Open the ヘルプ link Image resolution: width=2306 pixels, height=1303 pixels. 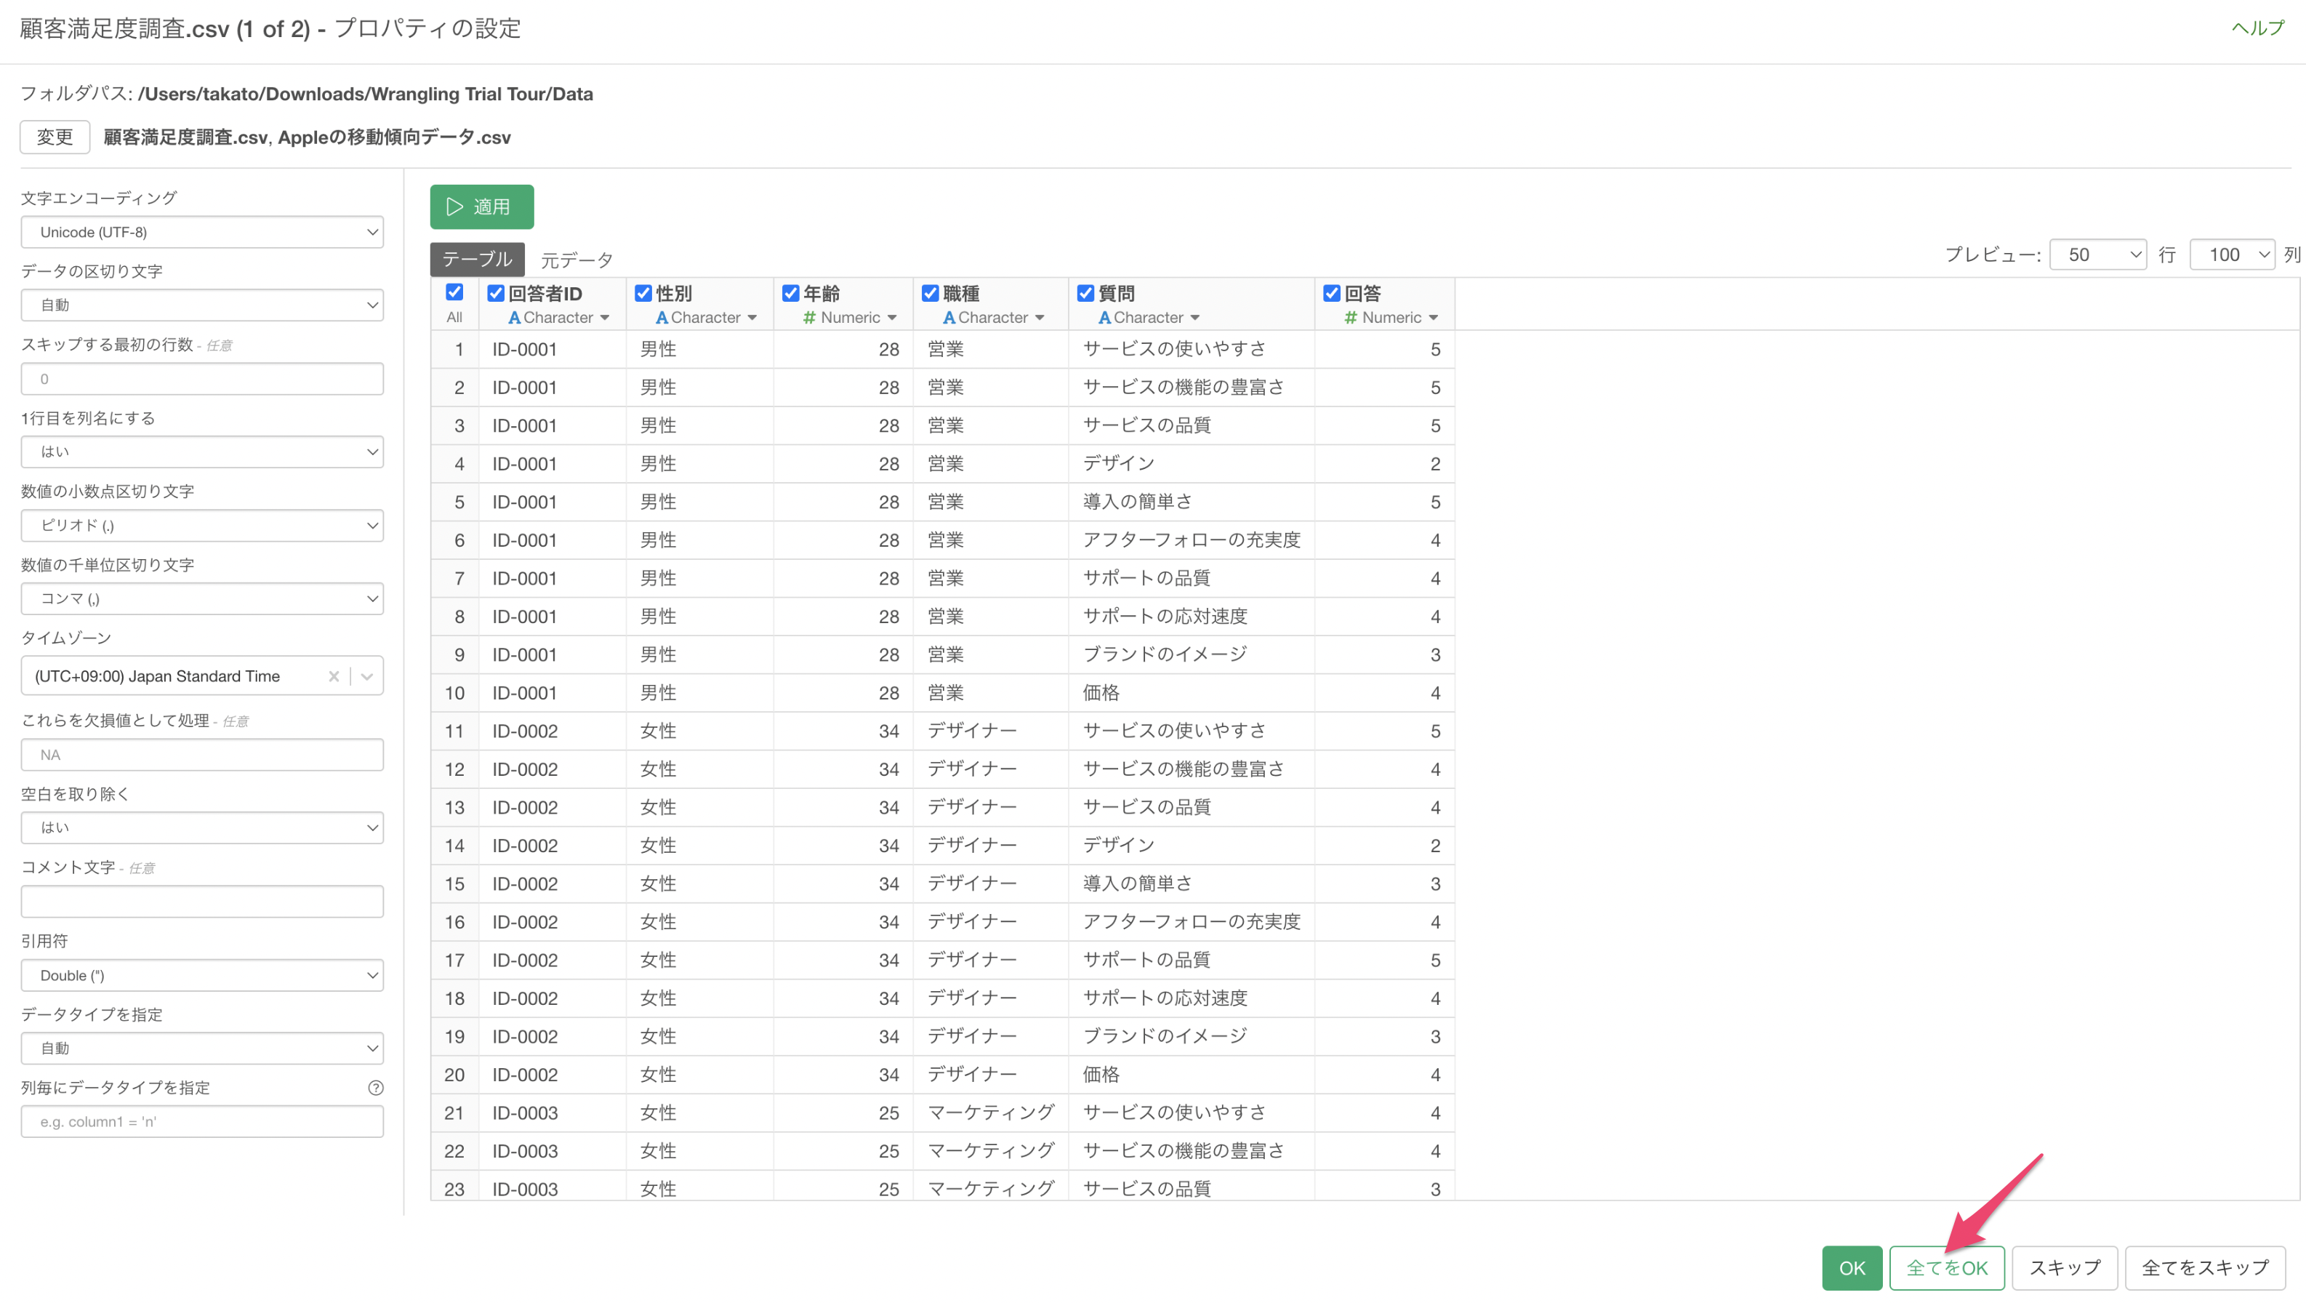(x=2258, y=28)
